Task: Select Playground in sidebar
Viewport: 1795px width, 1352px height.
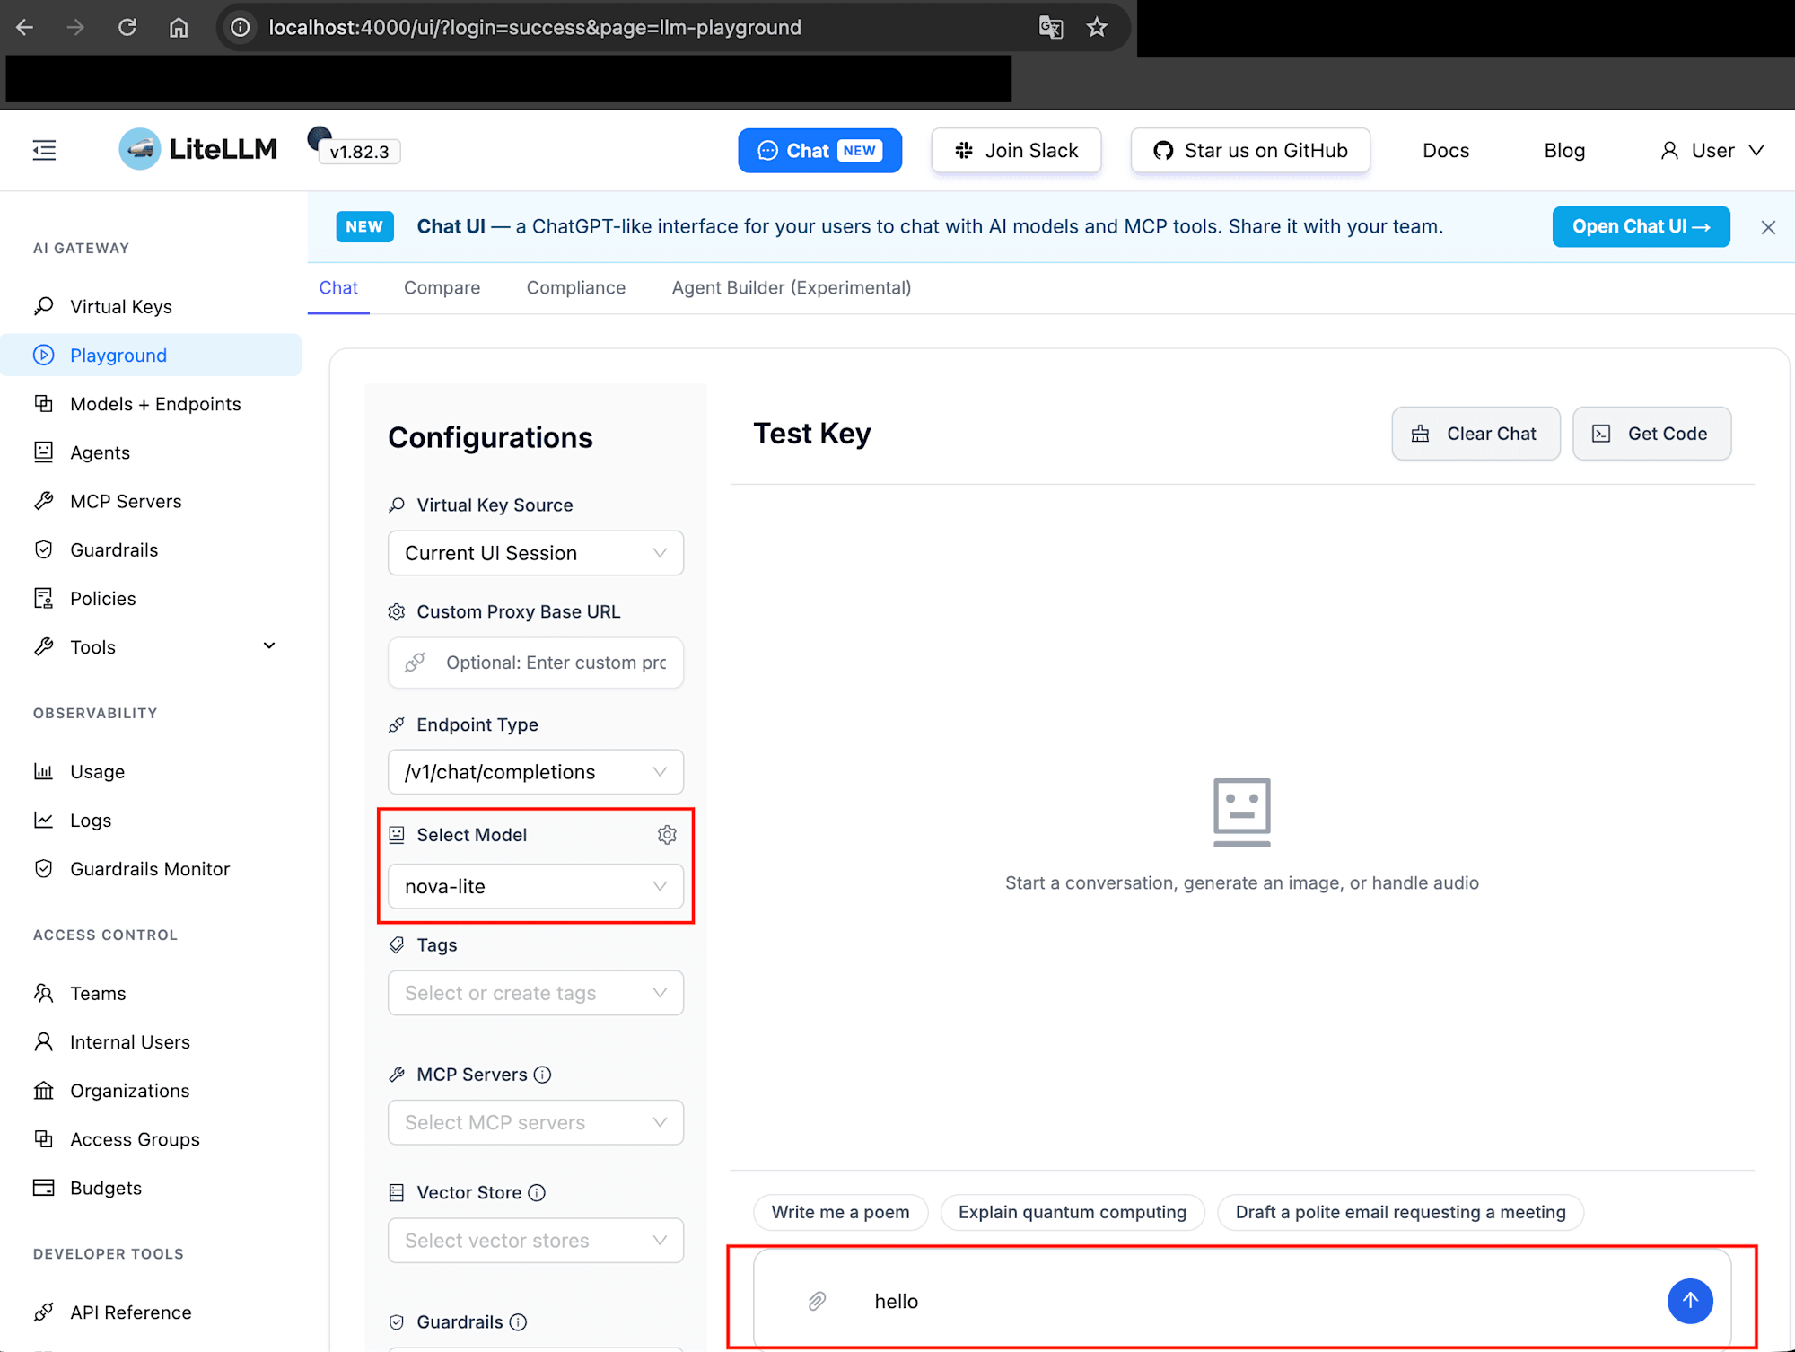Action: (151, 355)
